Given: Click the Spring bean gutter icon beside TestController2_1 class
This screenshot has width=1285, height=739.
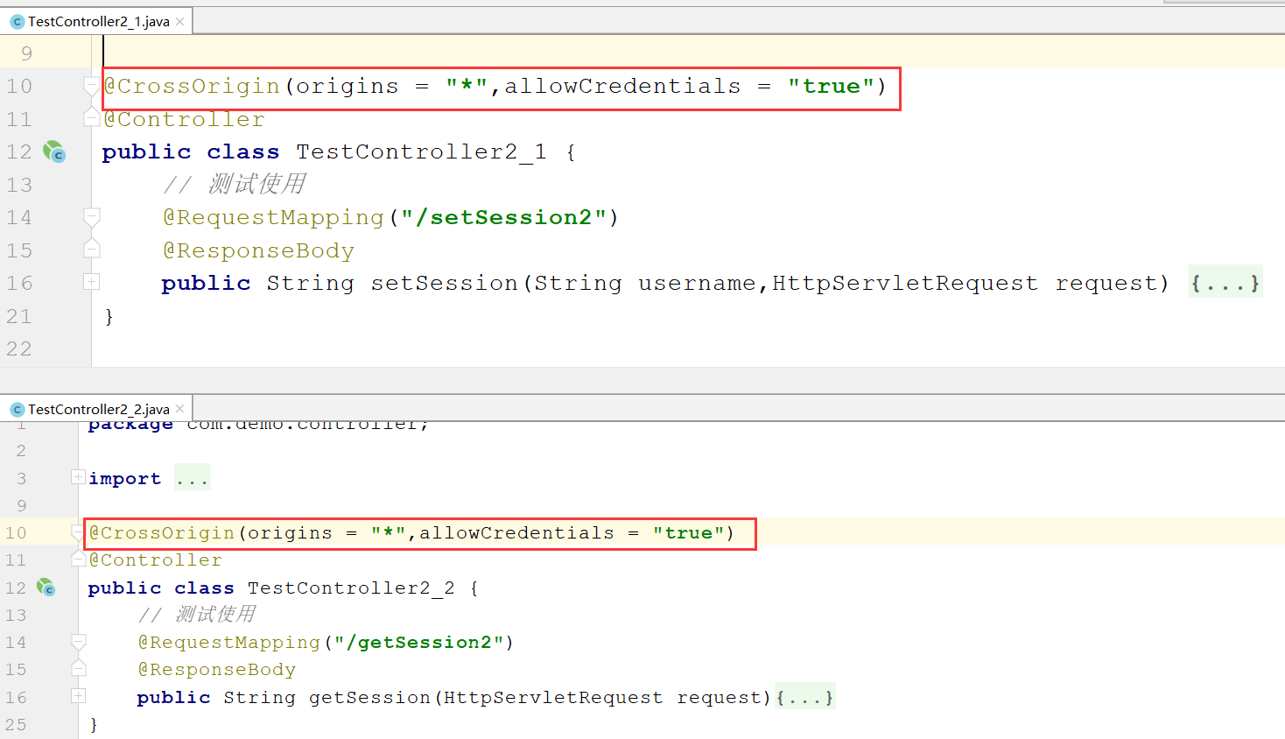Looking at the screenshot, I should tap(54, 151).
